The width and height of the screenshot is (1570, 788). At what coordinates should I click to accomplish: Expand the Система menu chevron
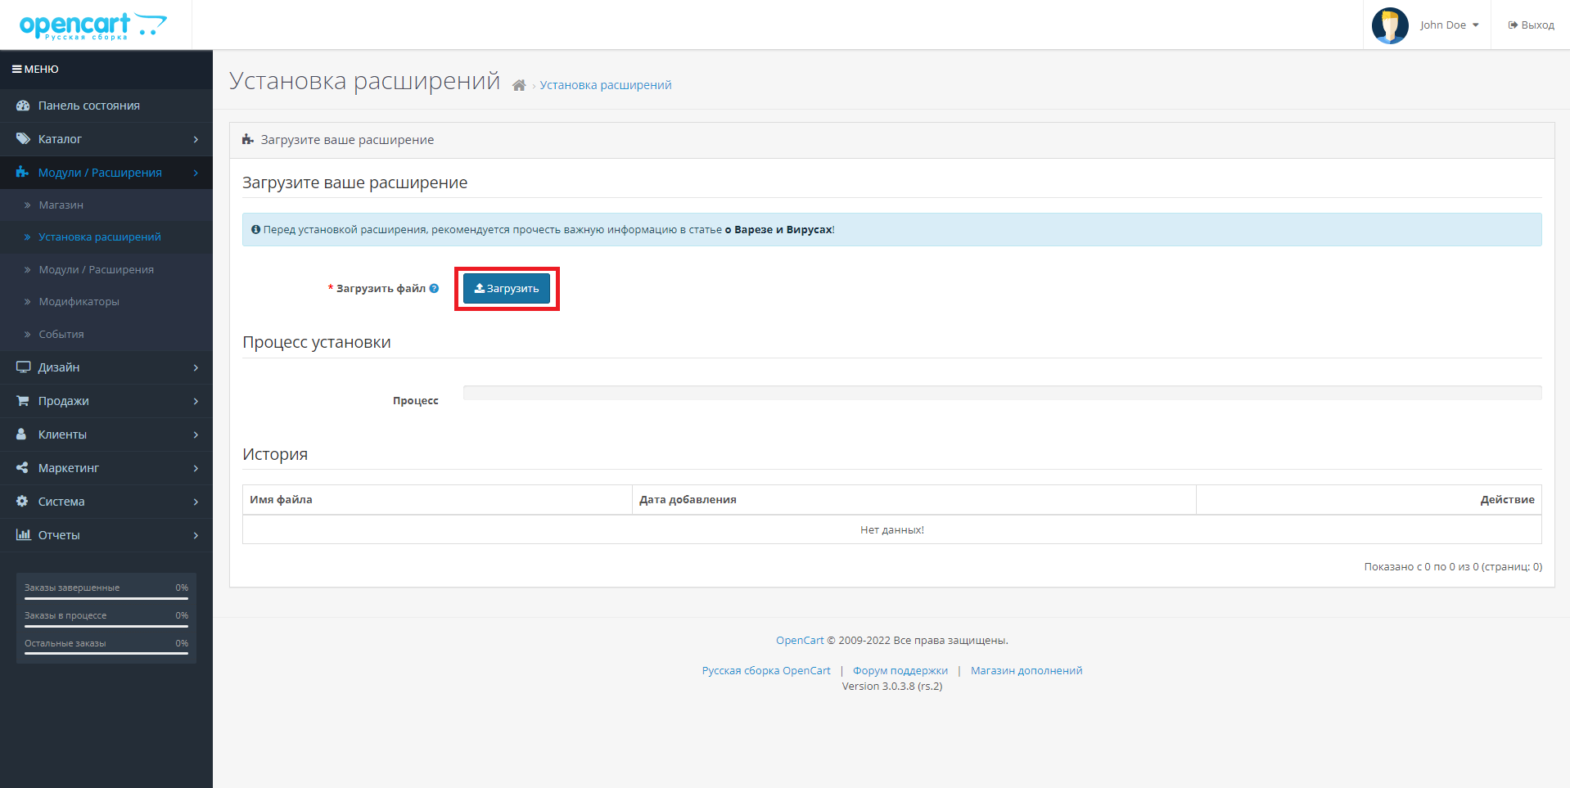tap(196, 502)
